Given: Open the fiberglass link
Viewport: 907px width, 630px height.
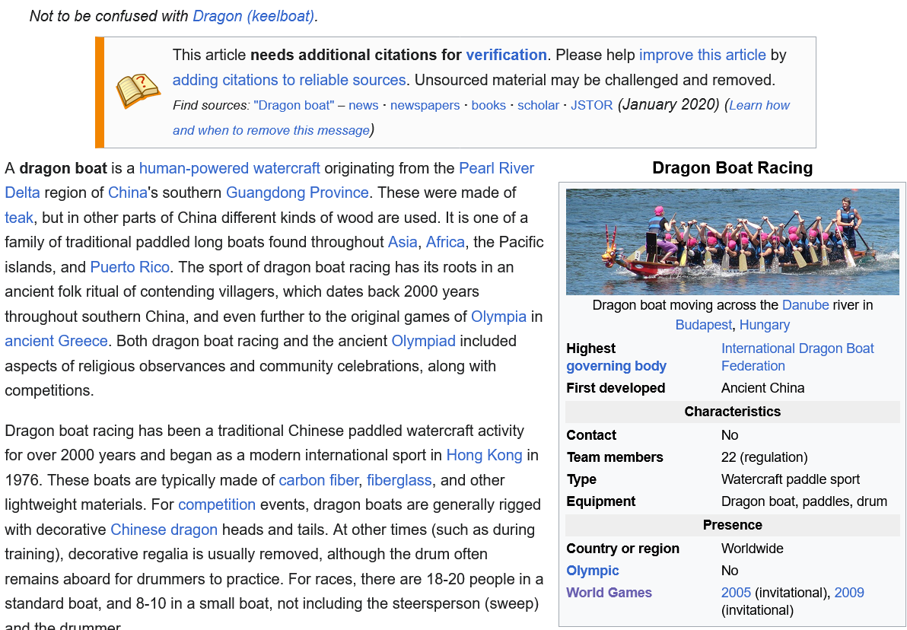Looking at the screenshot, I should tap(399, 480).
